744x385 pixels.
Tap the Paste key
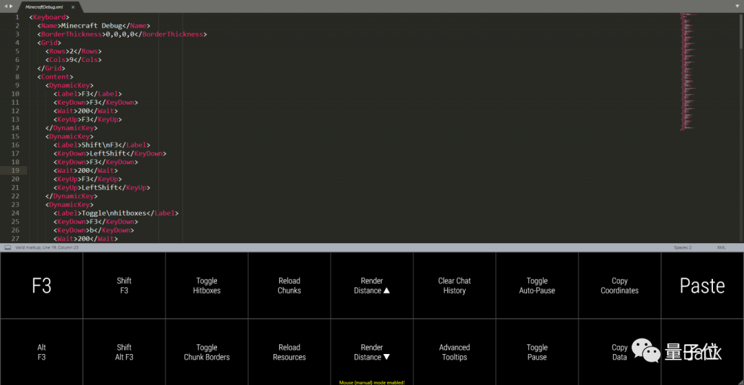click(702, 285)
